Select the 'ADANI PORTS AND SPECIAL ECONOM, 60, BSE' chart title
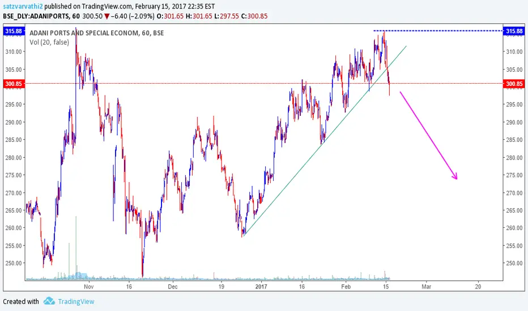 click(x=97, y=33)
